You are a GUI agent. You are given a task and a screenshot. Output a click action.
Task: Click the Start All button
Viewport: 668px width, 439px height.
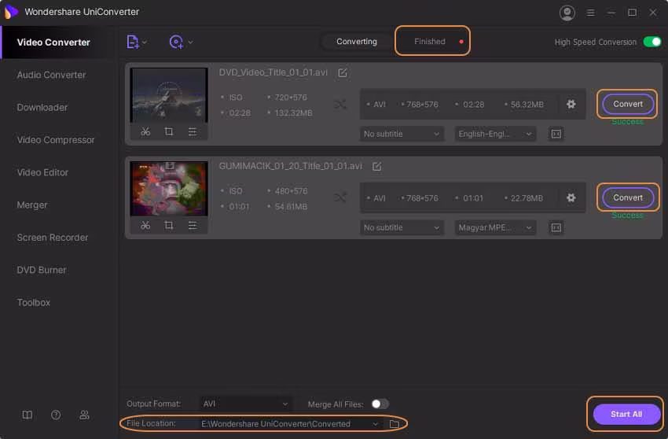(626, 414)
